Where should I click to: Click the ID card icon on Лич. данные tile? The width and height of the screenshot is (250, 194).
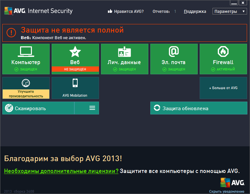[124, 52]
